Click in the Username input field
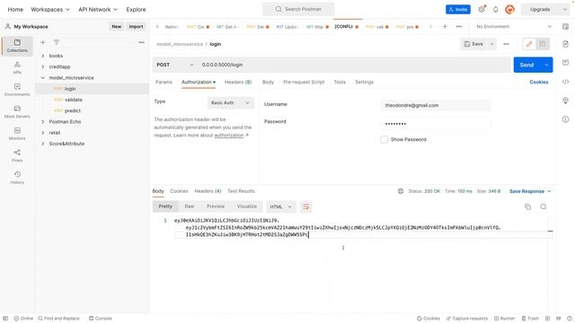The image size is (575, 323). coord(435,106)
